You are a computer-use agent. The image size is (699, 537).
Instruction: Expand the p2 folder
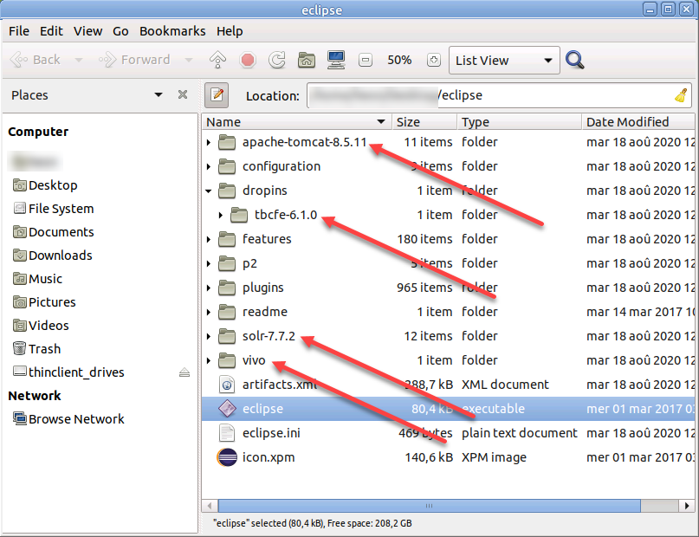point(209,263)
